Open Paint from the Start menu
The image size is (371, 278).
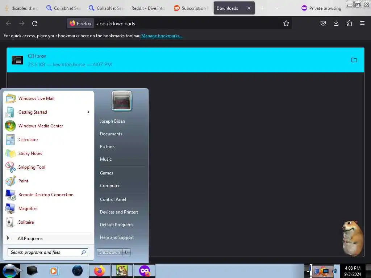pyautogui.click(x=49, y=181)
